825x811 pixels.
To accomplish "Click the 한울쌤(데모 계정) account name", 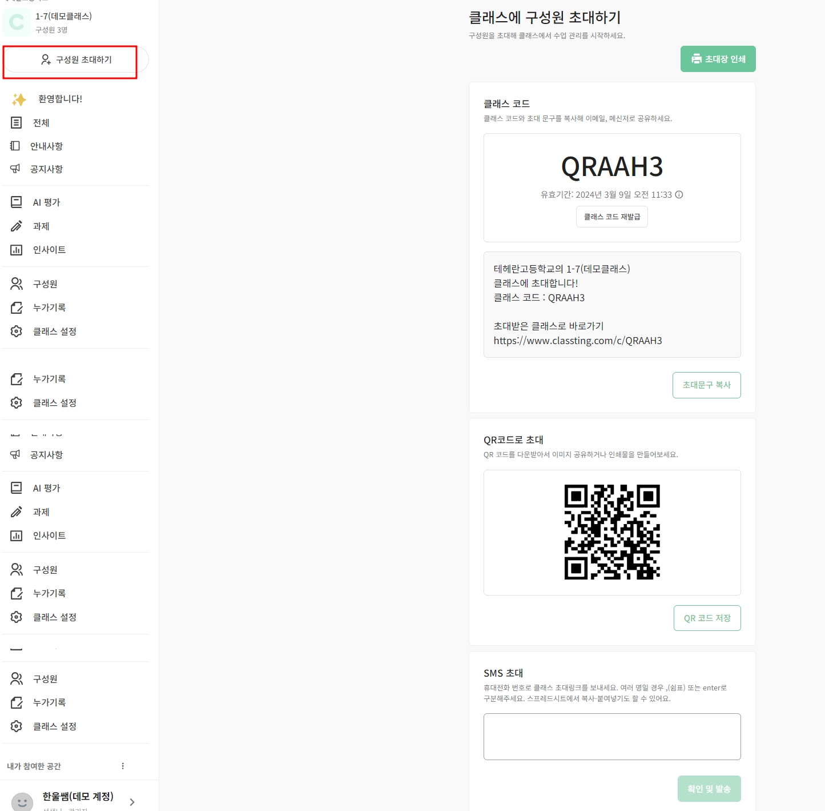I will click(x=78, y=796).
